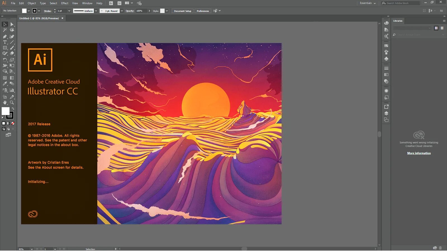Click the large white Fill swatch
The height and width of the screenshot is (251, 447).
tap(6, 111)
